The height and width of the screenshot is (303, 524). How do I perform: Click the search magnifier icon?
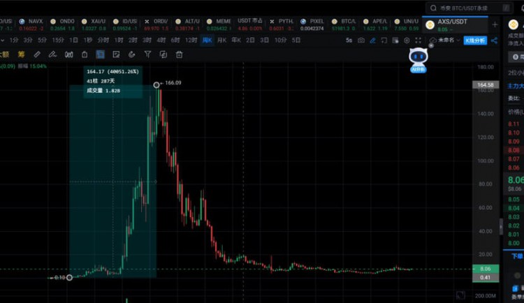click(x=433, y=8)
